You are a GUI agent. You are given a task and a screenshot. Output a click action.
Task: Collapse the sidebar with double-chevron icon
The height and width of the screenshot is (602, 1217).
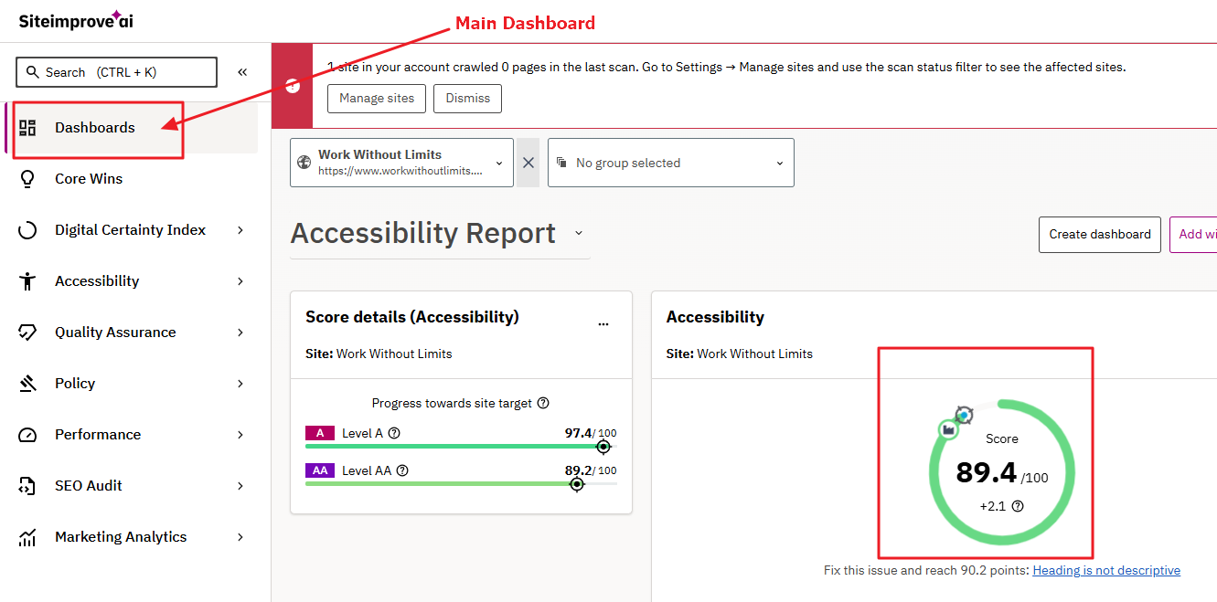(242, 72)
